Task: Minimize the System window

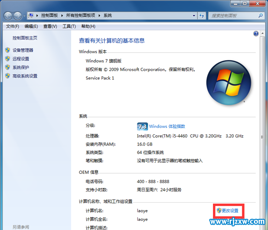Action: [x=235, y=3]
